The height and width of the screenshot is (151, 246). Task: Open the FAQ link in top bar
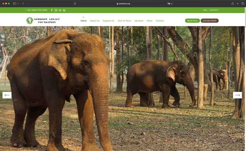point(205,10)
